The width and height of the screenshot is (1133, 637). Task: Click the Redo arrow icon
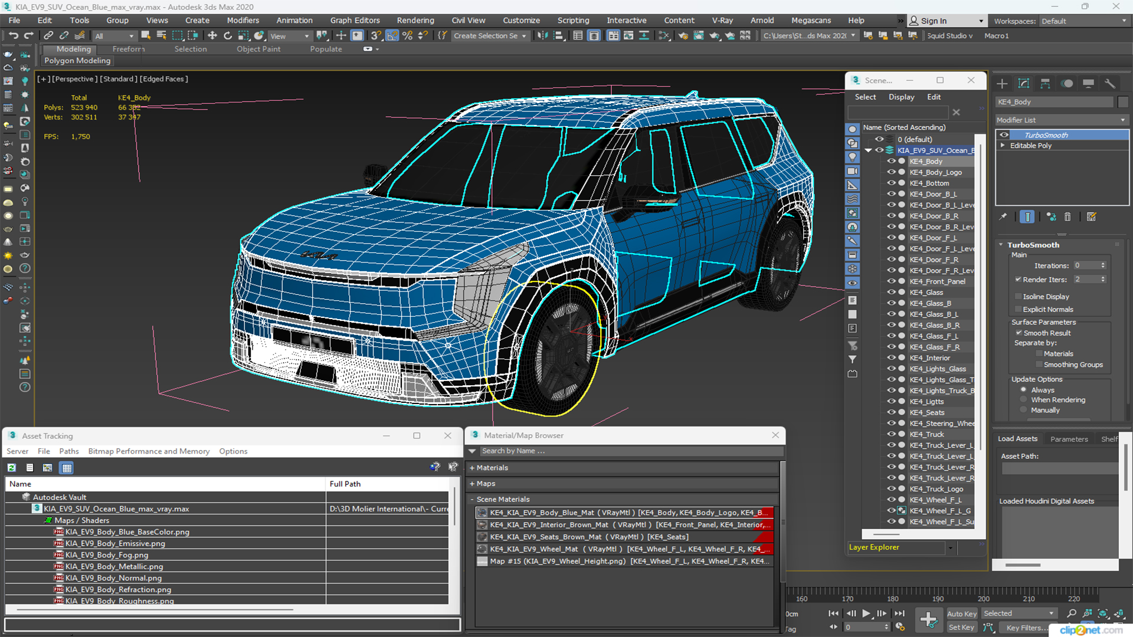click(28, 36)
